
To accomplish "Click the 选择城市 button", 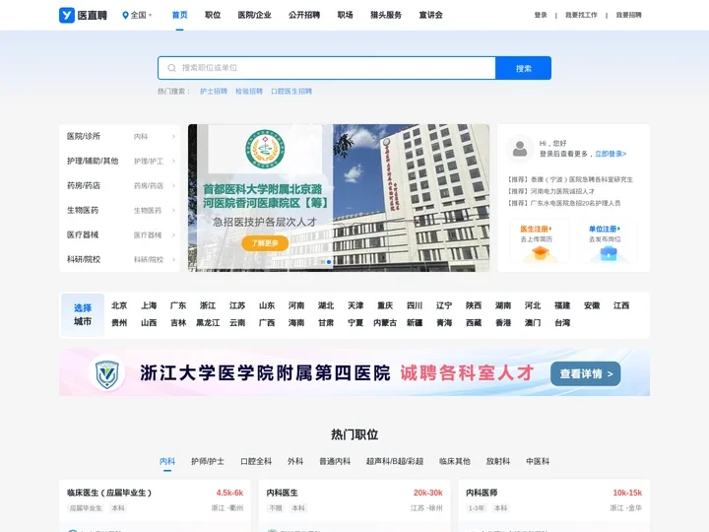I will tap(83, 315).
